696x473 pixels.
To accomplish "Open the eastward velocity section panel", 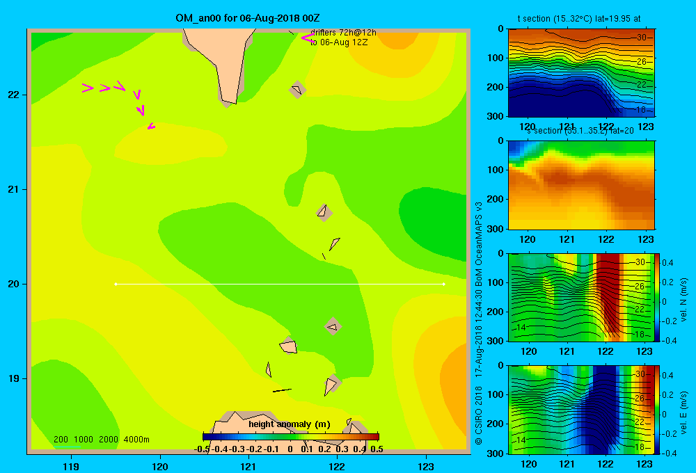I will tap(581, 410).
